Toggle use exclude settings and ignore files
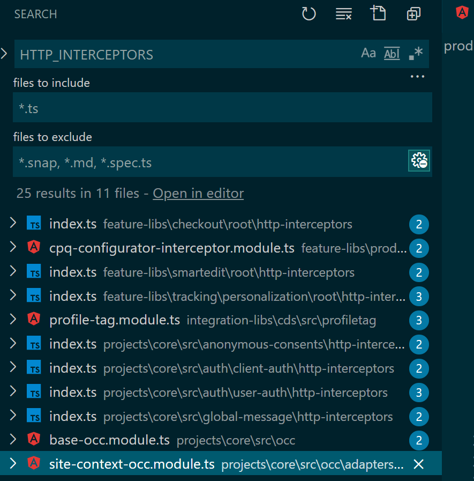 coord(419,160)
